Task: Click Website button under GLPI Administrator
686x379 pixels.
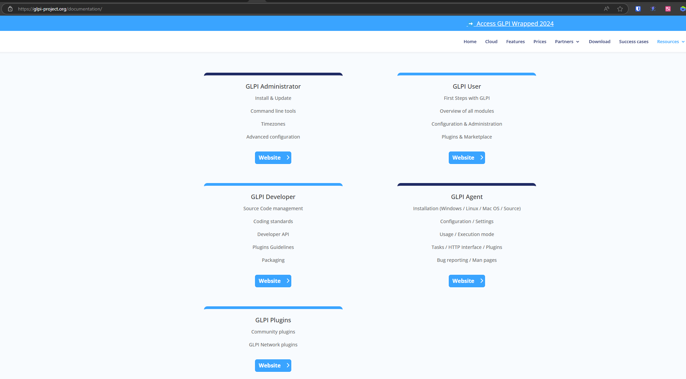Action: coord(273,158)
